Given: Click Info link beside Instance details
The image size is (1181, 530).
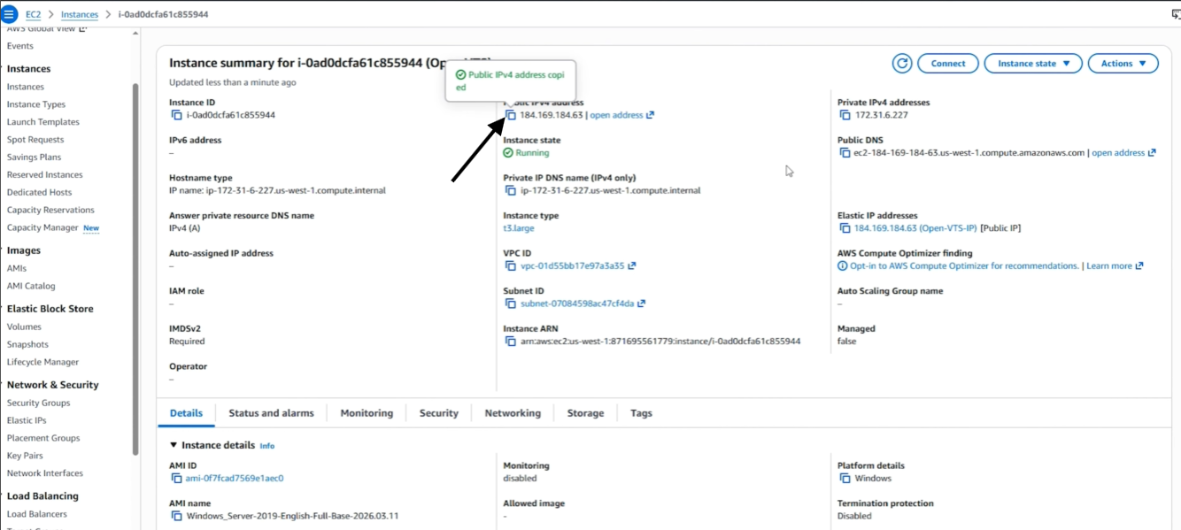Looking at the screenshot, I should point(266,446).
